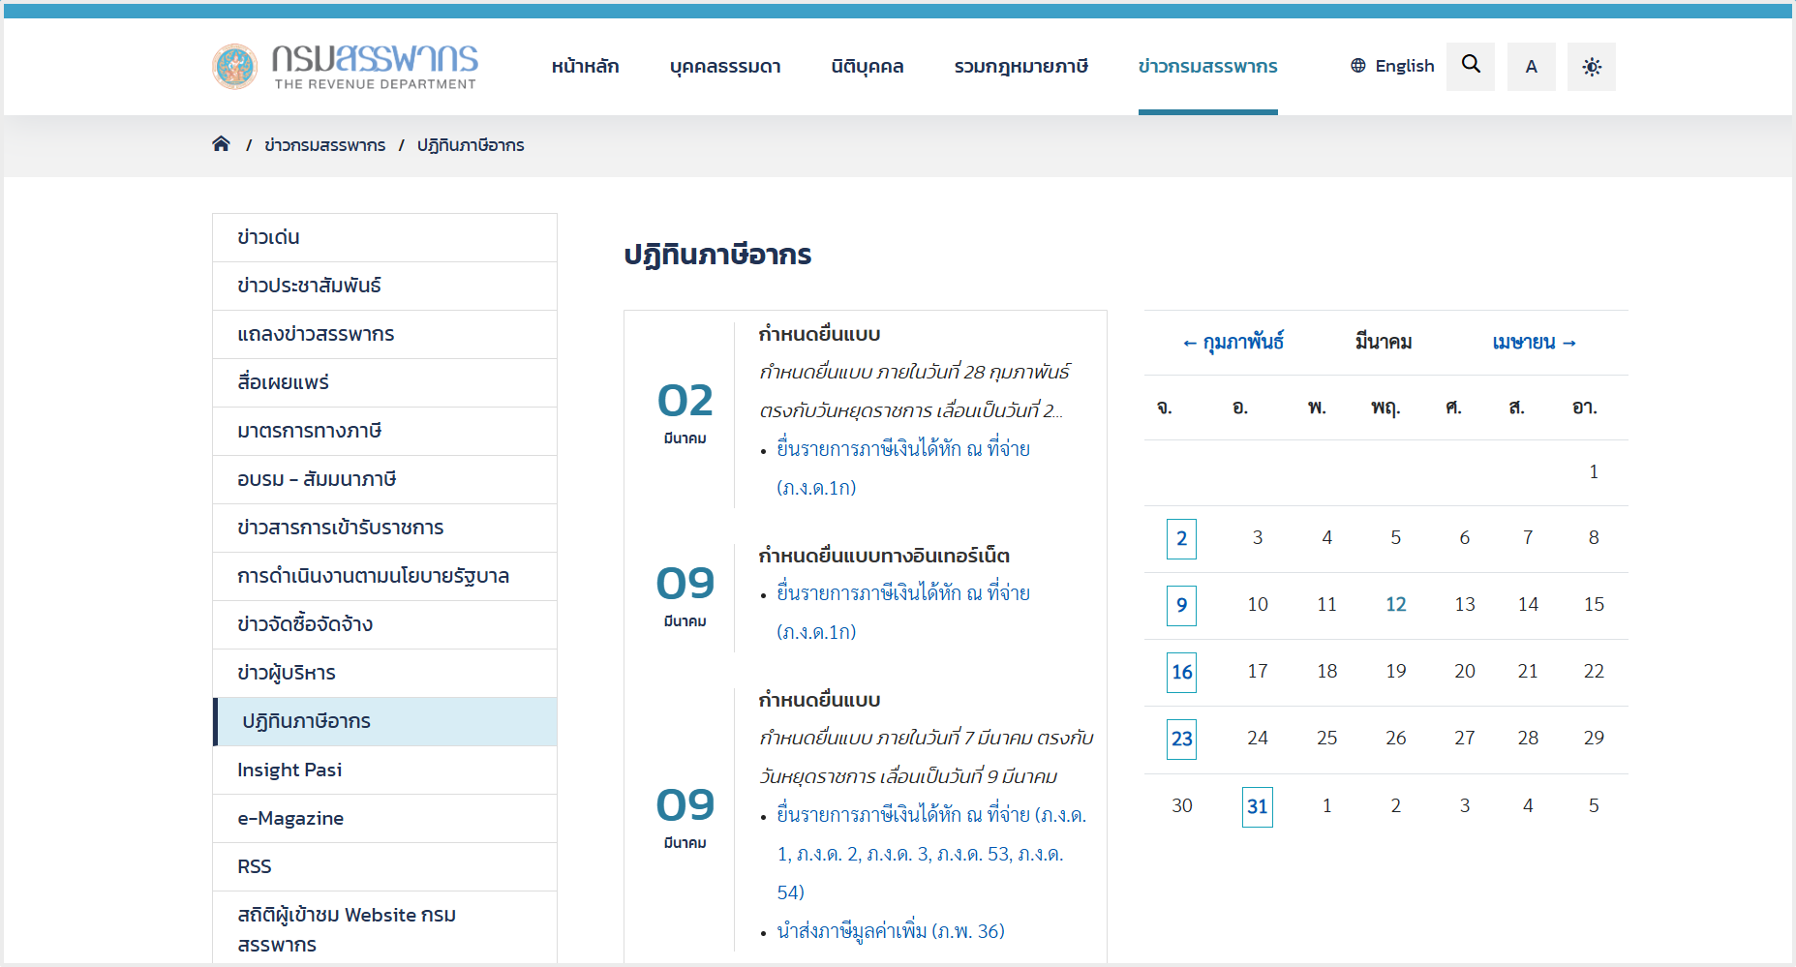Open e-Magazine sidebar link
This screenshot has width=1796, height=967.
[x=290, y=818]
